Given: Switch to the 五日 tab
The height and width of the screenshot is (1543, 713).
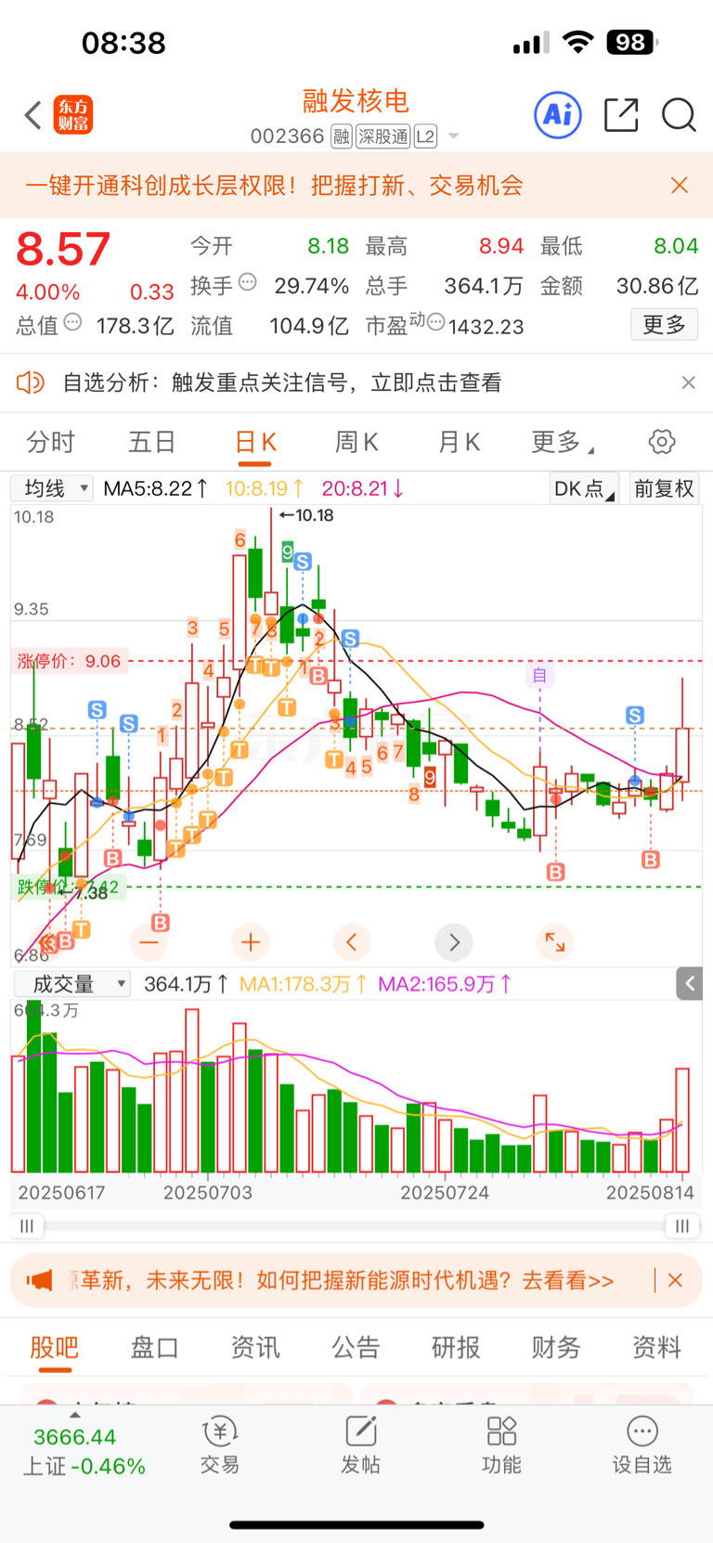Looking at the screenshot, I should (152, 443).
